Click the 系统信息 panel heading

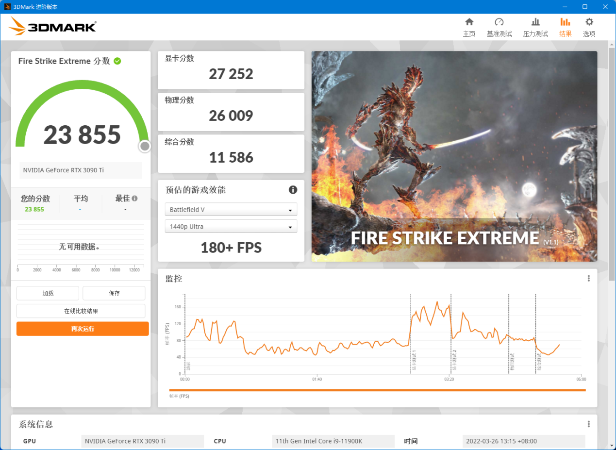pyautogui.click(x=36, y=424)
